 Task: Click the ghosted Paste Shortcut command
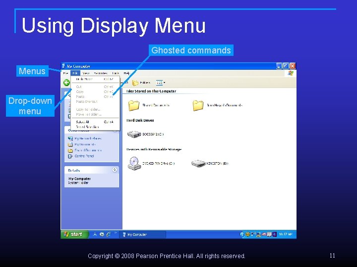tap(95, 102)
